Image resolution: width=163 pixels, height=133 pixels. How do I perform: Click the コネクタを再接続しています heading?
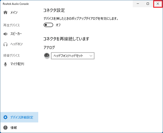coord(66,39)
